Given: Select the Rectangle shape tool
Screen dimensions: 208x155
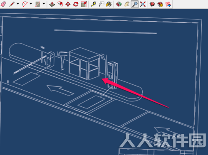Looking at the screenshot, I should click(38, 4).
